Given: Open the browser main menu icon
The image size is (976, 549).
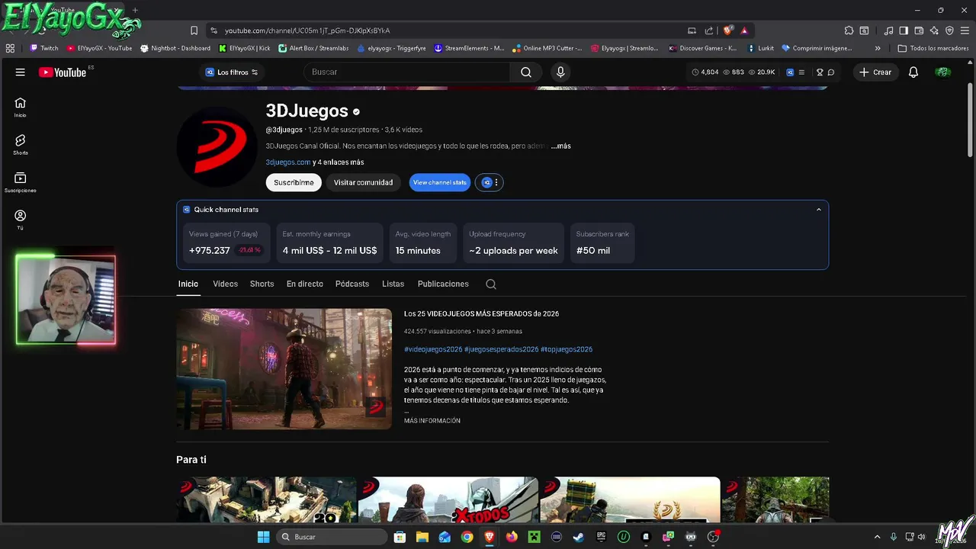Looking at the screenshot, I should (x=965, y=30).
